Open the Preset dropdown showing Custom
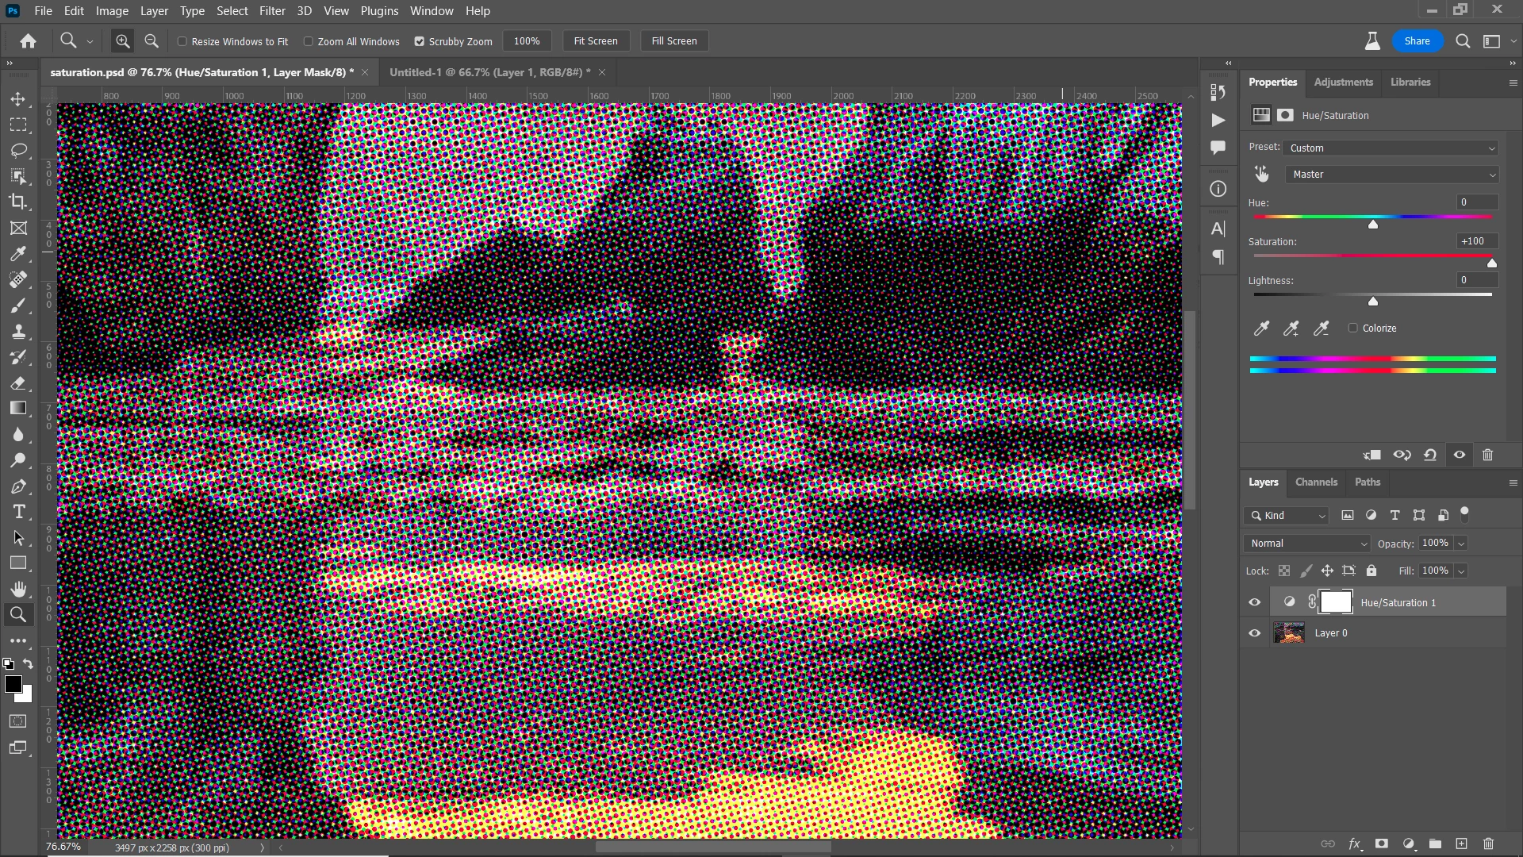The height and width of the screenshot is (857, 1523). (1392, 148)
